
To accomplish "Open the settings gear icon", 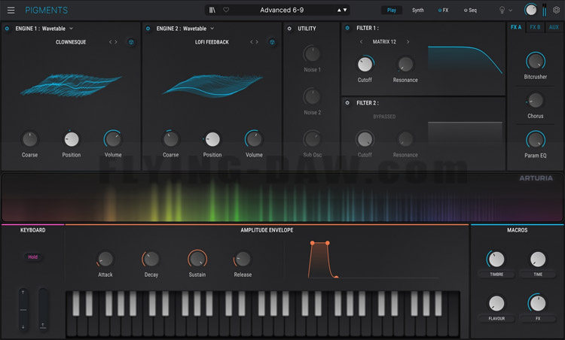I will coord(557,10).
